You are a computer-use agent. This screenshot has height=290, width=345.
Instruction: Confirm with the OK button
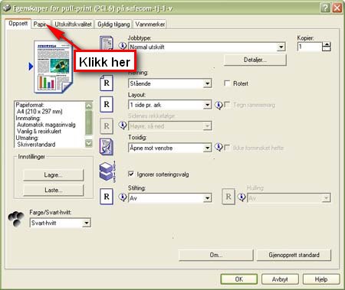239,279
